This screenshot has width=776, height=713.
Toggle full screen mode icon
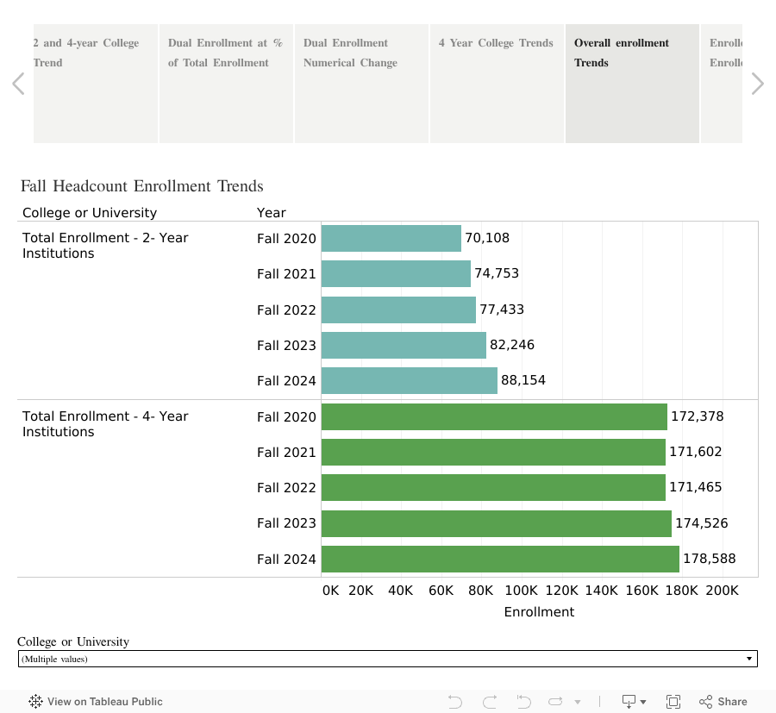pos(673,701)
